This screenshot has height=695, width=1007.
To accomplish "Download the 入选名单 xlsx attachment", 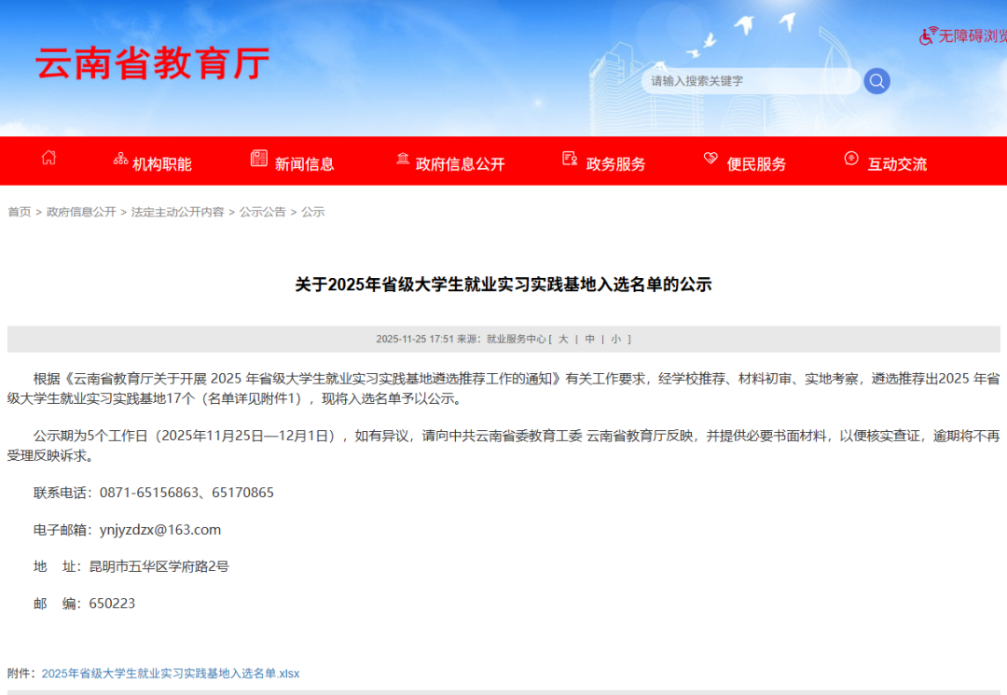I will click(171, 673).
